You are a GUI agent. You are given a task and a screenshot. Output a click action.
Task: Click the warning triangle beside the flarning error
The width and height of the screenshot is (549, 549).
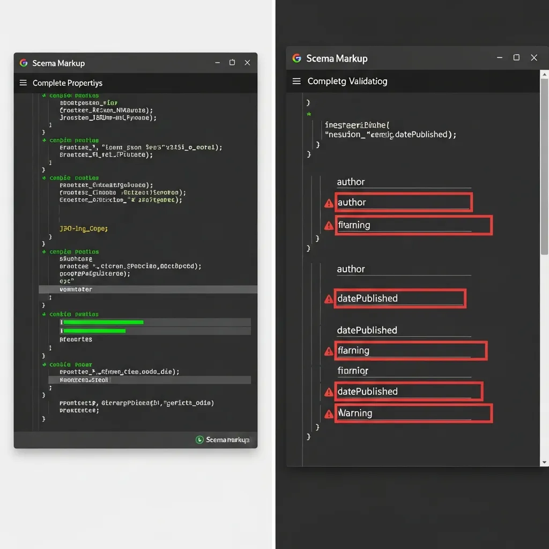point(328,226)
